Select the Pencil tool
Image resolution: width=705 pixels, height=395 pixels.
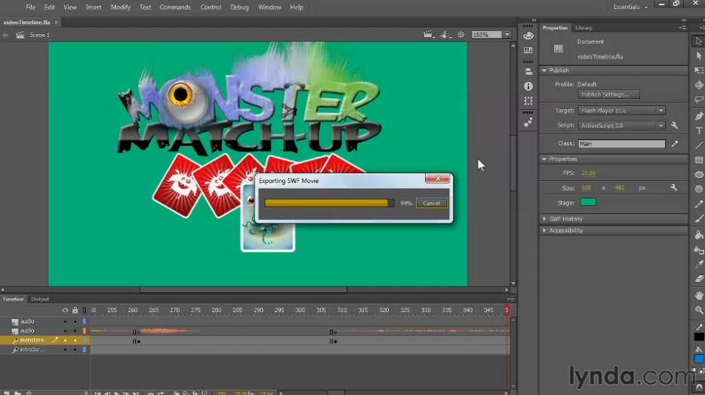[699, 204]
